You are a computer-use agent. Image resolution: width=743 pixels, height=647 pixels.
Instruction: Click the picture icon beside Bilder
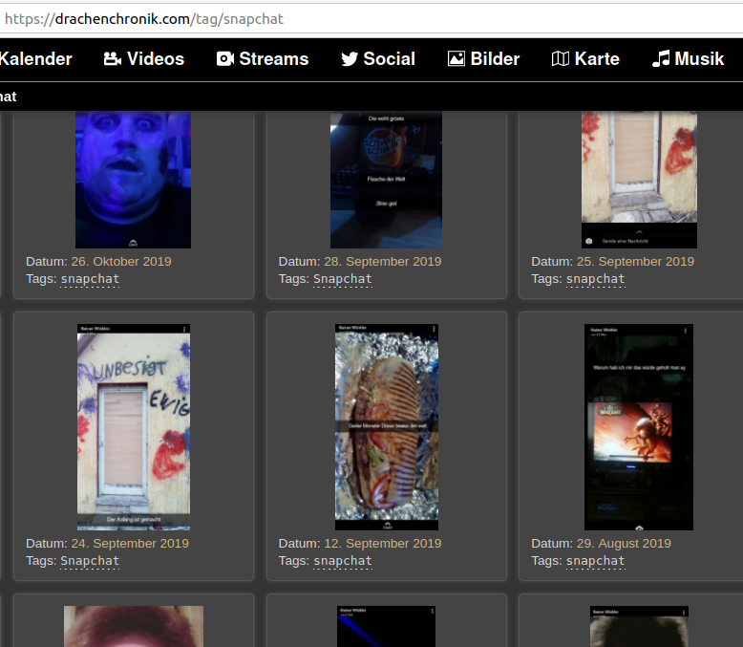click(x=456, y=59)
